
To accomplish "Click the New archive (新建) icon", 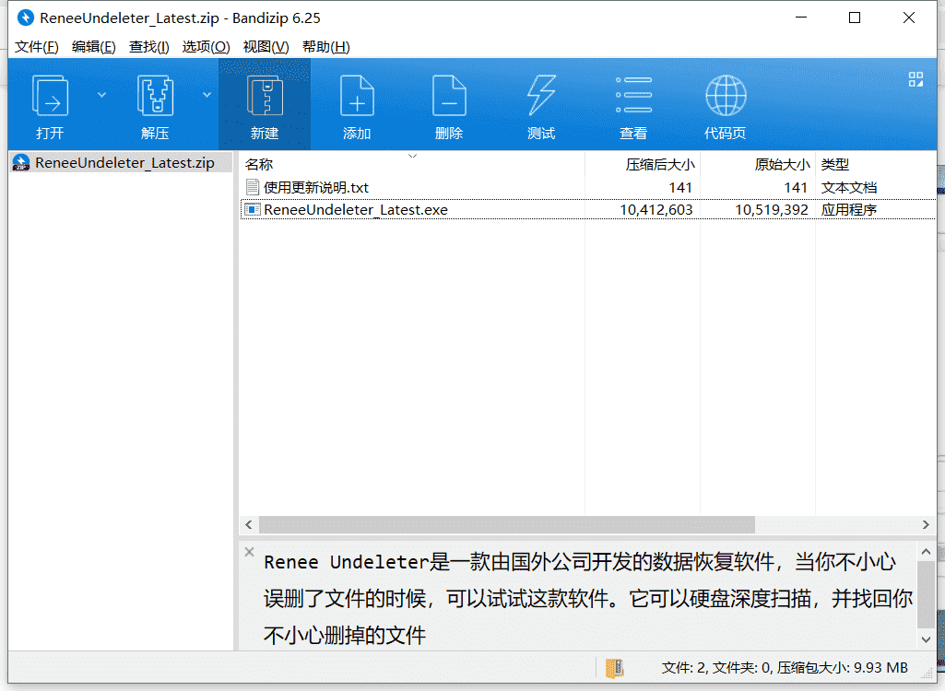I will coord(265,95).
